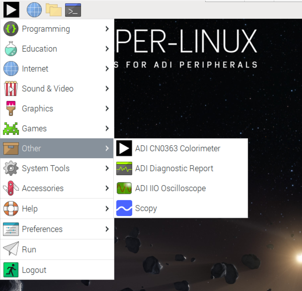Click the Accessories pocket knife icon
This screenshot has width=302, height=291.
(11, 188)
